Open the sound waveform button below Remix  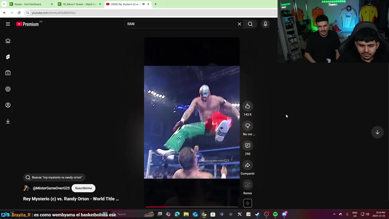tap(248, 203)
